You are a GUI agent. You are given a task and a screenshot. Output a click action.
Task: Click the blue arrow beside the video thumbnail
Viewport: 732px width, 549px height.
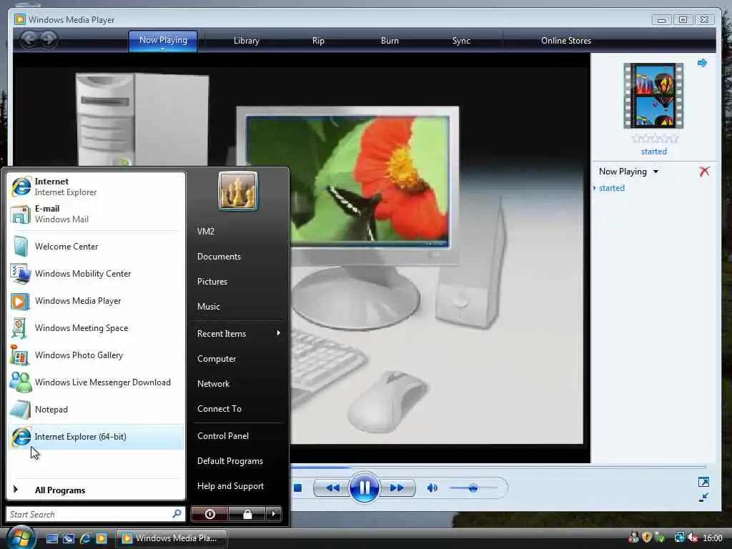pyautogui.click(x=702, y=63)
